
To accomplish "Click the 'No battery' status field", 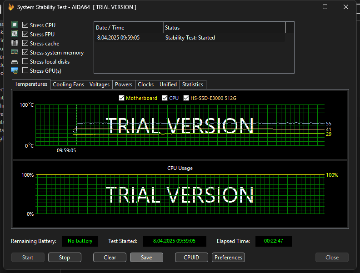I will pyautogui.click(x=80, y=241).
